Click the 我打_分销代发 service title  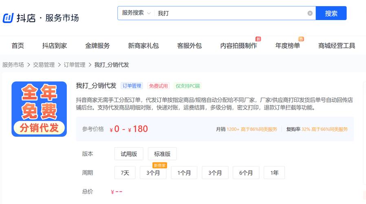coord(96,86)
